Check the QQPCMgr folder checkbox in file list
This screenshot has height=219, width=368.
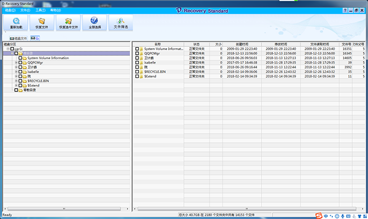pyautogui.click(x=137, y=54)
